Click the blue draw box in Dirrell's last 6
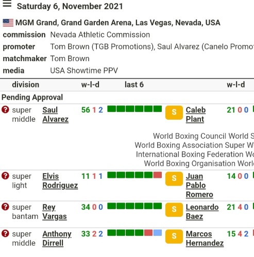Screen dimensions: 254x257 coord(158,233)
